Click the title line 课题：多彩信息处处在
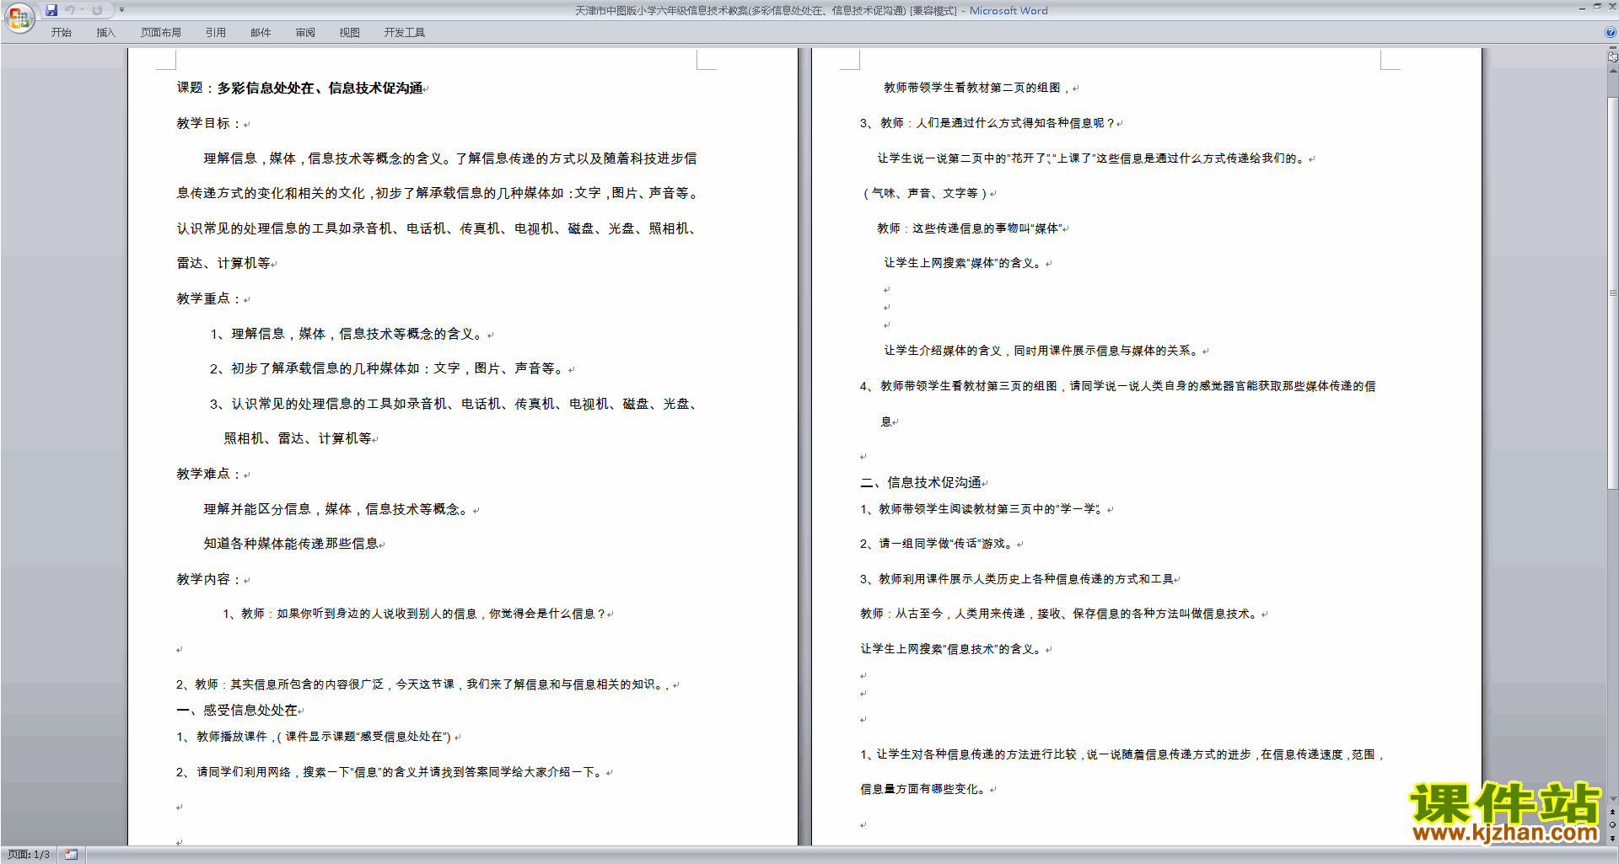1619x864 pixels. [300, 89]
